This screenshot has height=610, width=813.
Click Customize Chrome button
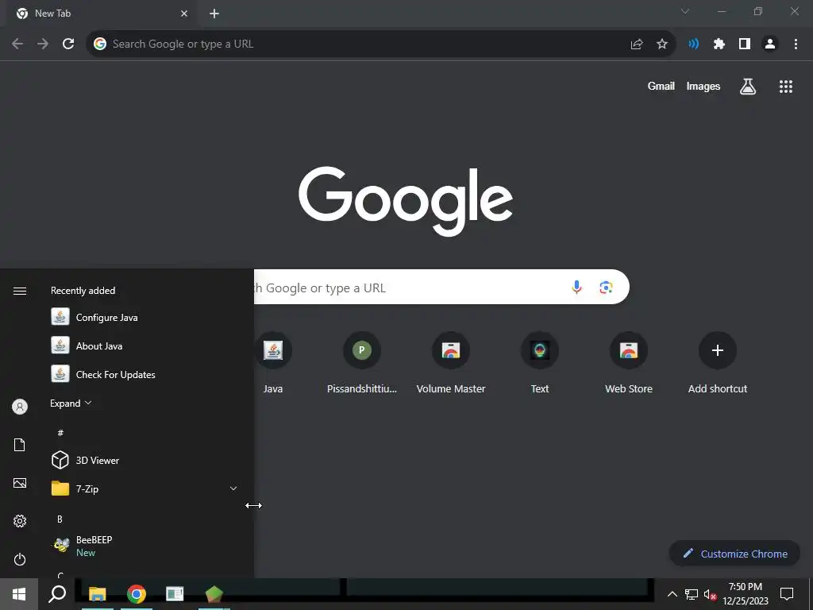735,554
